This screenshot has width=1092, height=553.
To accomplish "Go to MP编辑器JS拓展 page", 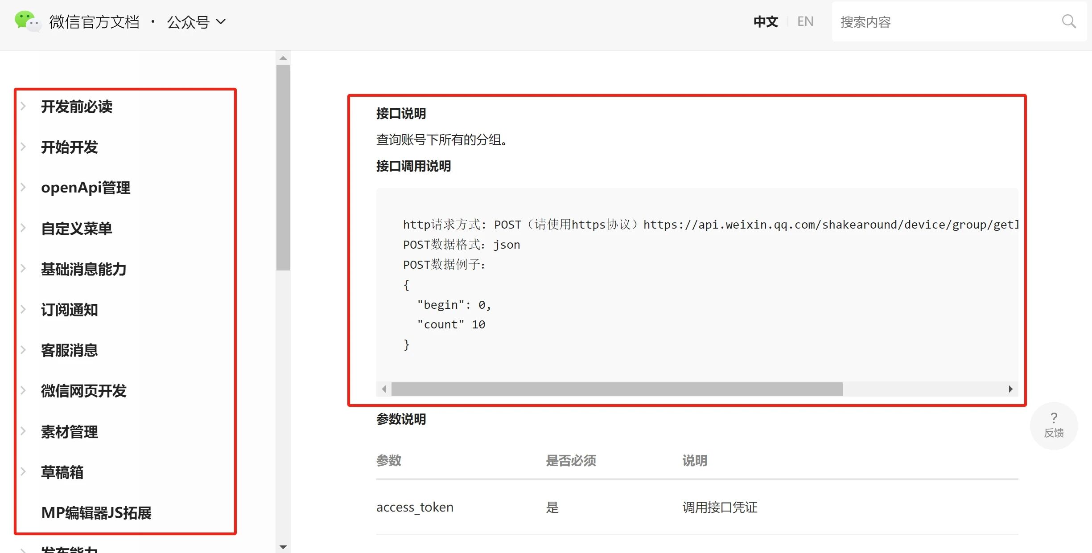I will tap(96, 513).
